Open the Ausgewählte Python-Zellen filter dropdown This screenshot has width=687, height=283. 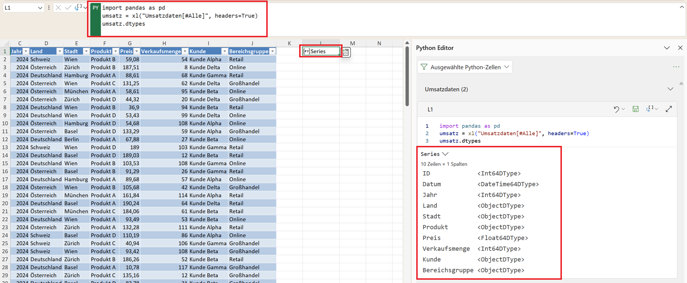[x=465, y=67]
